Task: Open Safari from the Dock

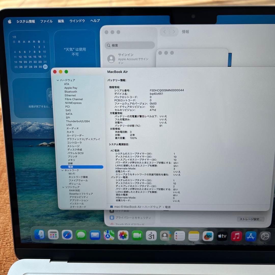Action: coord(67,235)
